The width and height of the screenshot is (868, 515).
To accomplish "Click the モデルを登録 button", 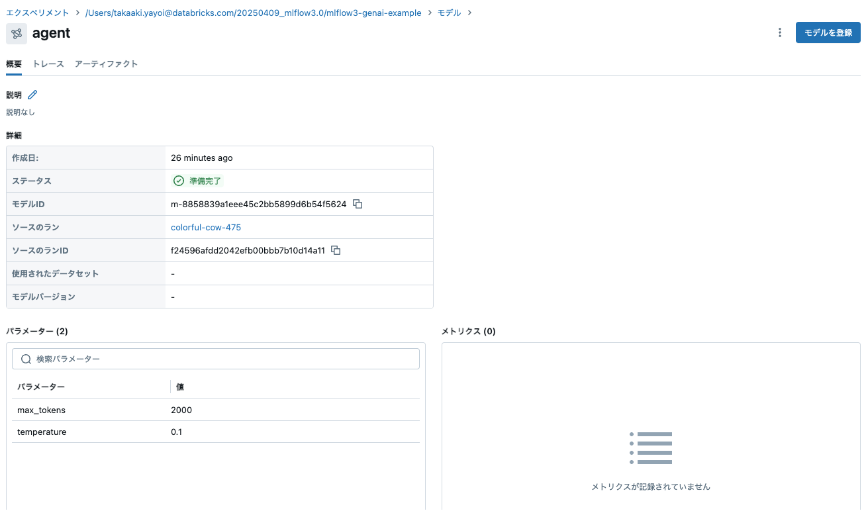I will 828,32.
